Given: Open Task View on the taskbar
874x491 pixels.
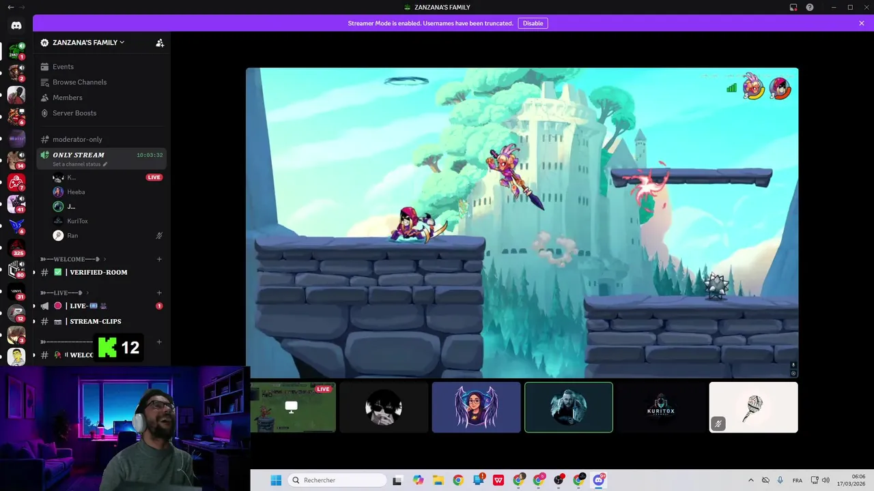Looking at the screenshot, I should (397, 480).
